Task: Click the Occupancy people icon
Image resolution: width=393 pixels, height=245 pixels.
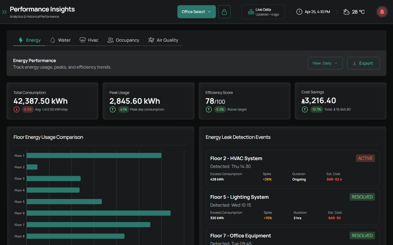Action: click(110, 40)
